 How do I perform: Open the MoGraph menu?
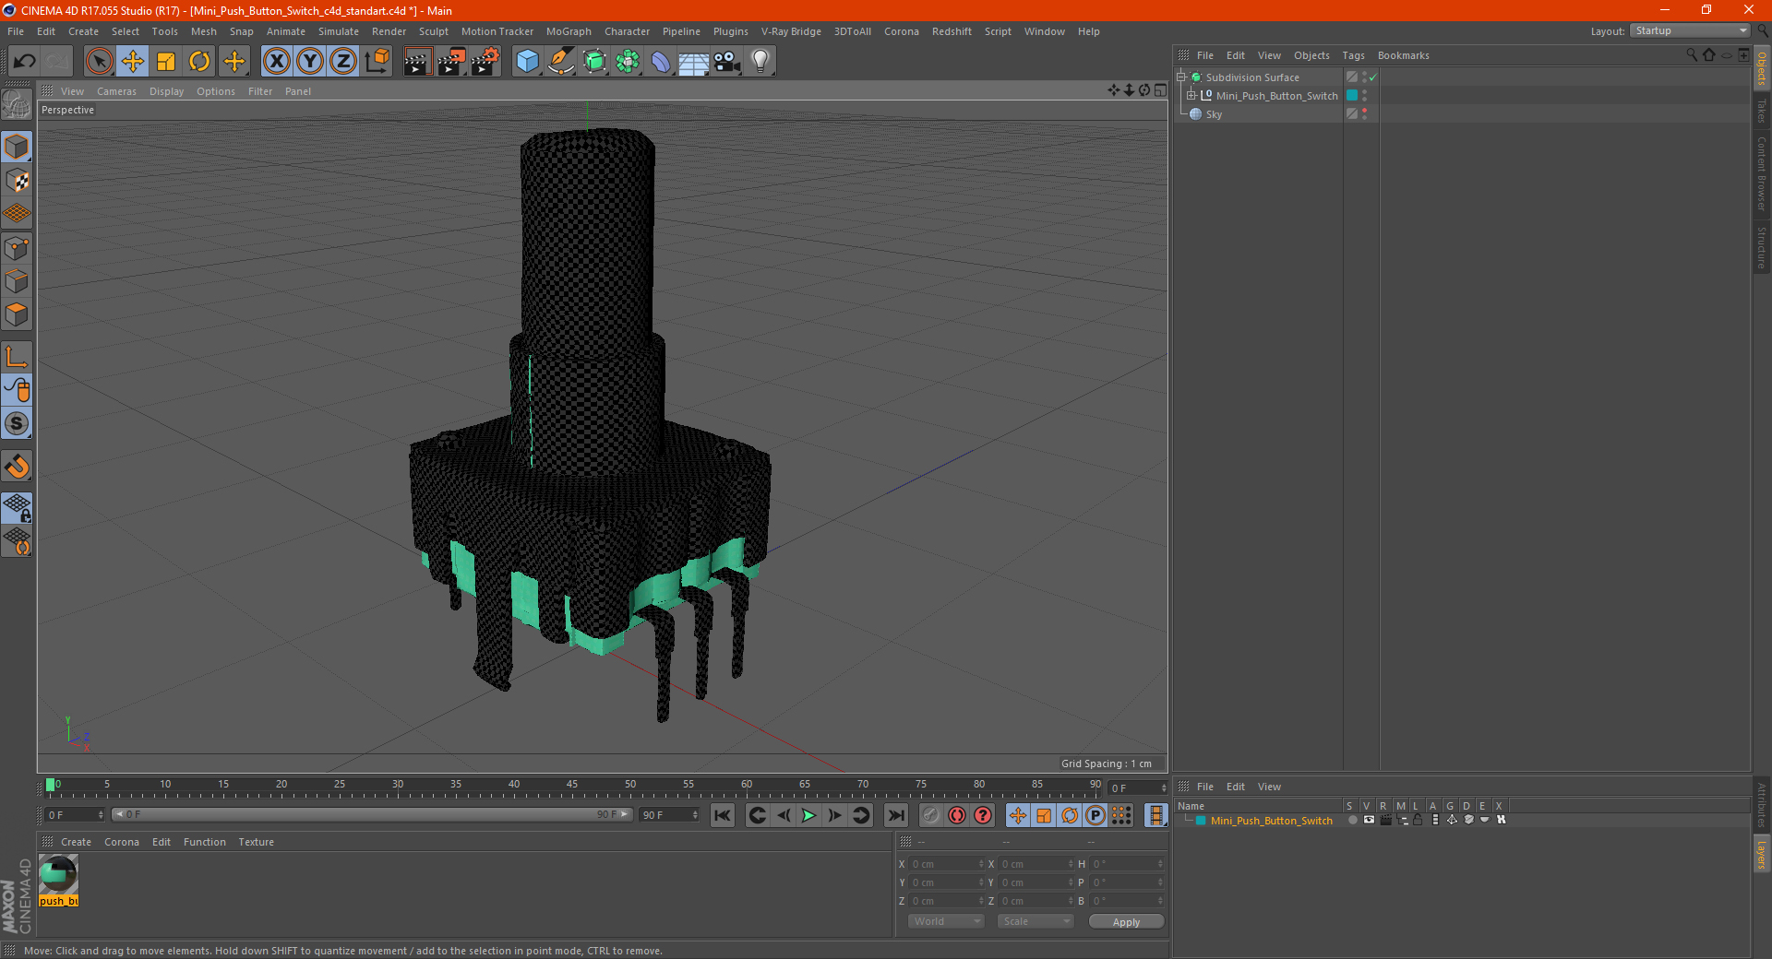click(x=569, y=31)
